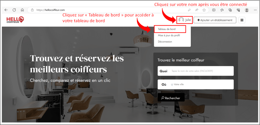Viewport: 260px width, 125px height.
Task: Select Déconnexion from the user menu
Action: click(x=165, y=42)
